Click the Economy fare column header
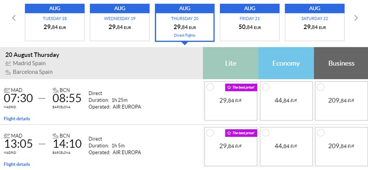Screen dimensions: 368x170 tap(286, 63)
